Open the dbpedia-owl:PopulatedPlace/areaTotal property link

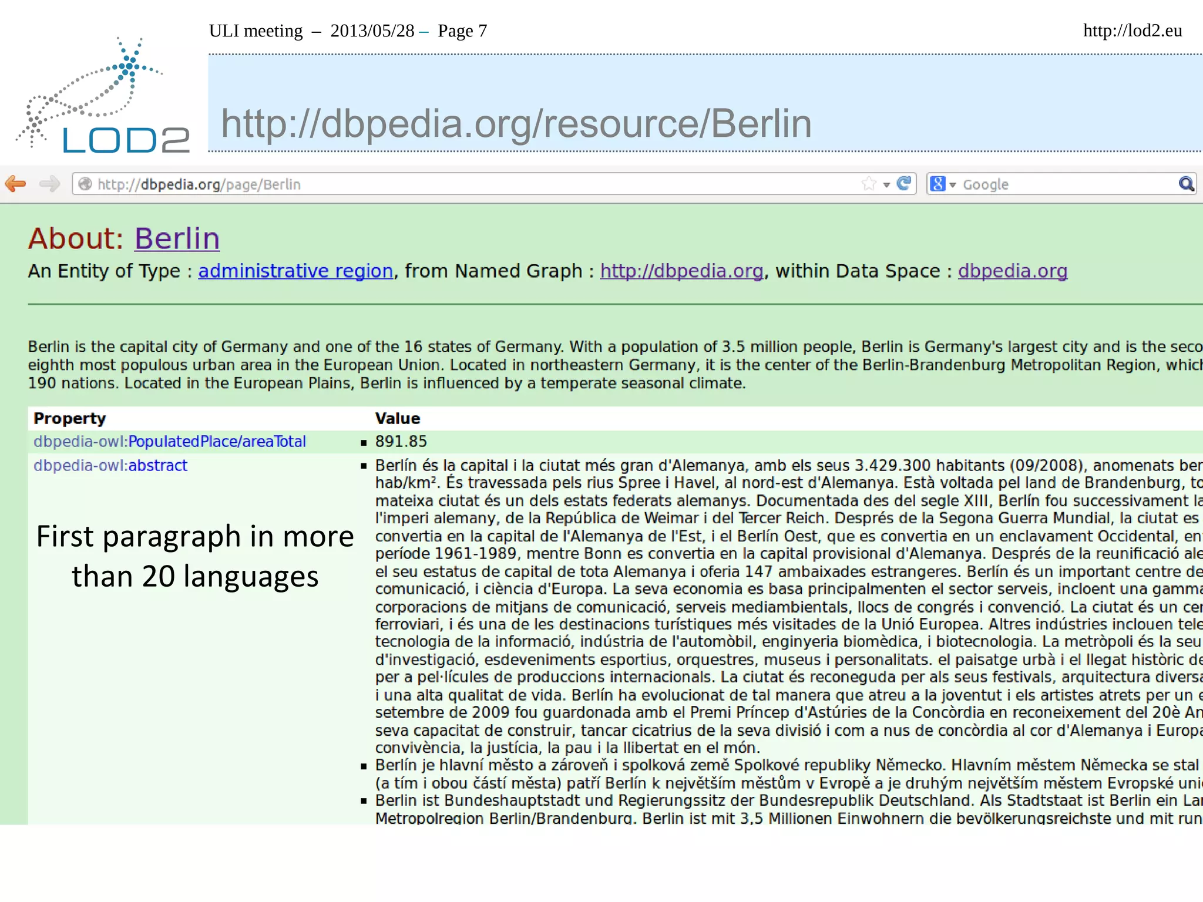(x=170, y=442)
